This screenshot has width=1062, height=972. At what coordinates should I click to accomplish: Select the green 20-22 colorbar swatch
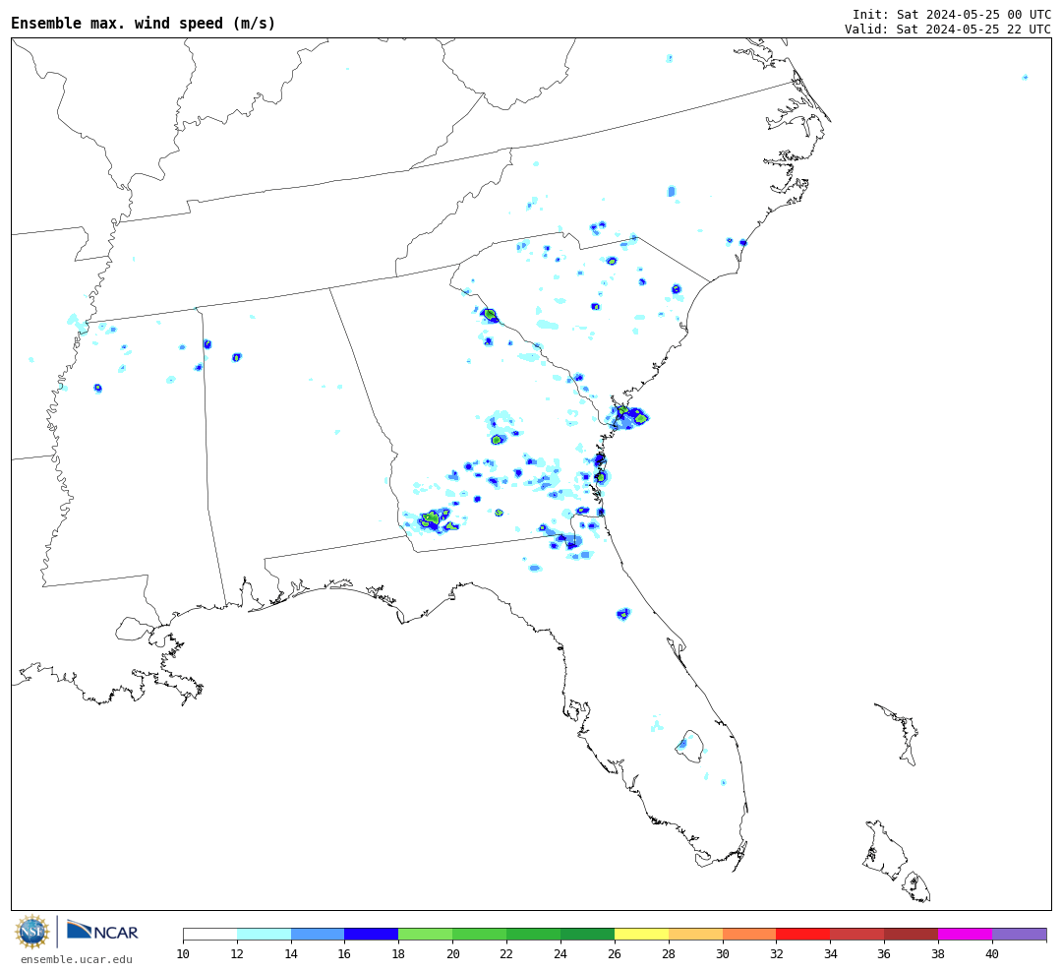[x=480, y=934]
